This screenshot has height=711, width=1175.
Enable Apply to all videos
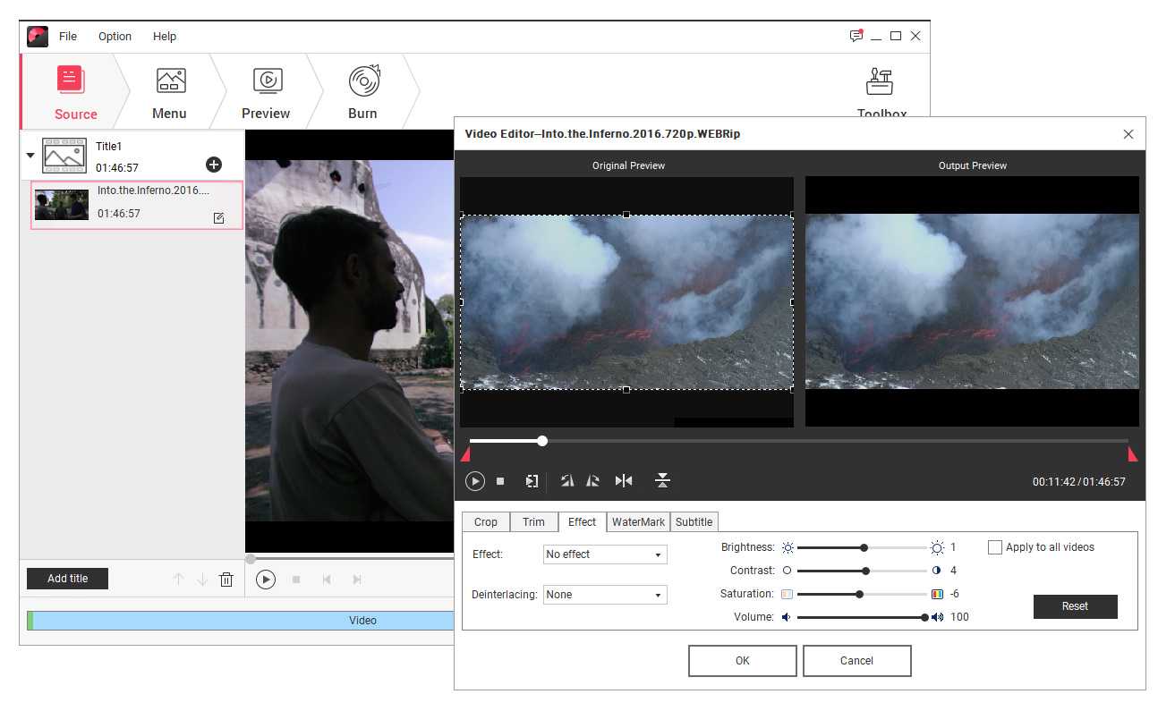(x=995, y=547)
